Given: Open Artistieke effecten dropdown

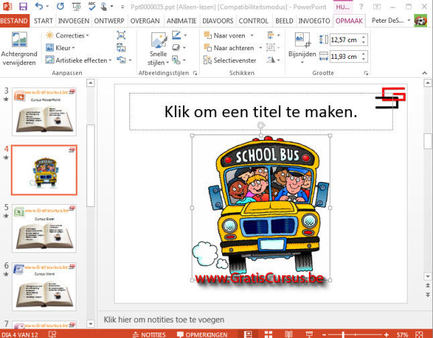Looking at the screenshot, I should pos(78,60).
